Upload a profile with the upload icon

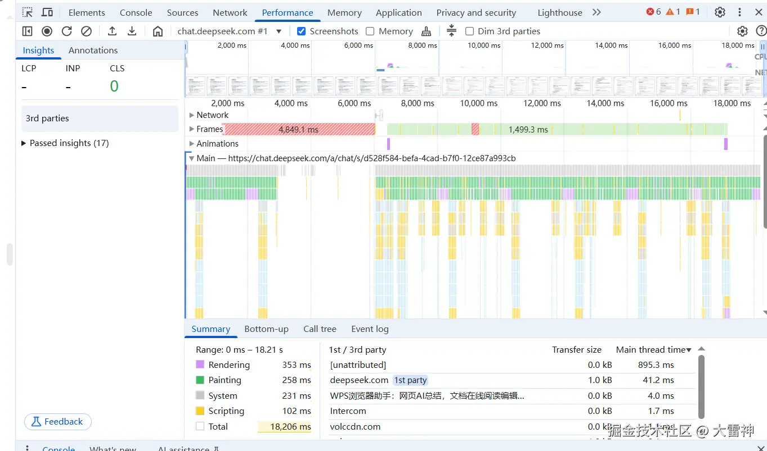tap(112, 31)
